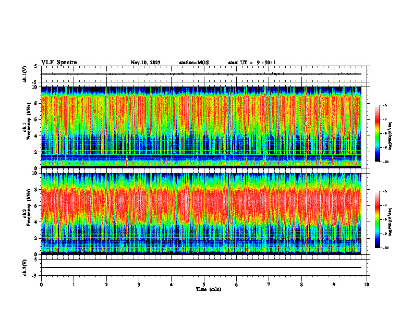Click time axis tick label "1"
This screenshot has height=319, width=413.
tap(74, 285)
